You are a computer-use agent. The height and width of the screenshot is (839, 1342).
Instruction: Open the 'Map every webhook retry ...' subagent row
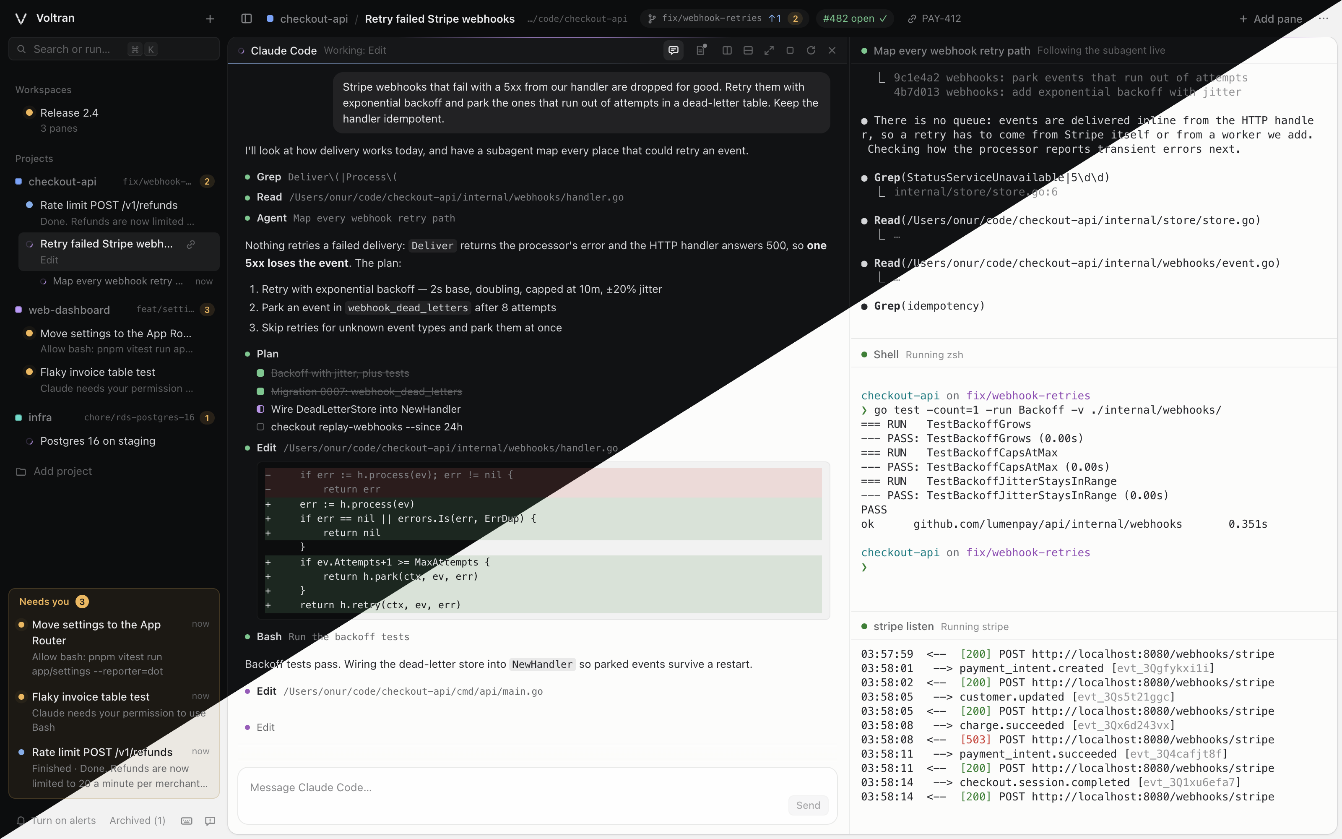click(x=125, y=281)
